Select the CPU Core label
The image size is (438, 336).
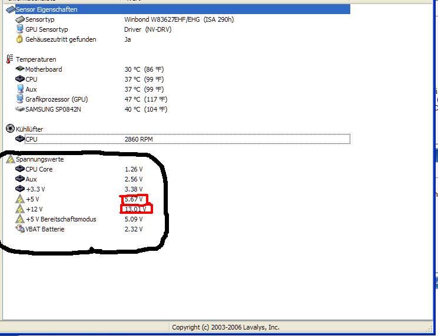pos(39,169)
